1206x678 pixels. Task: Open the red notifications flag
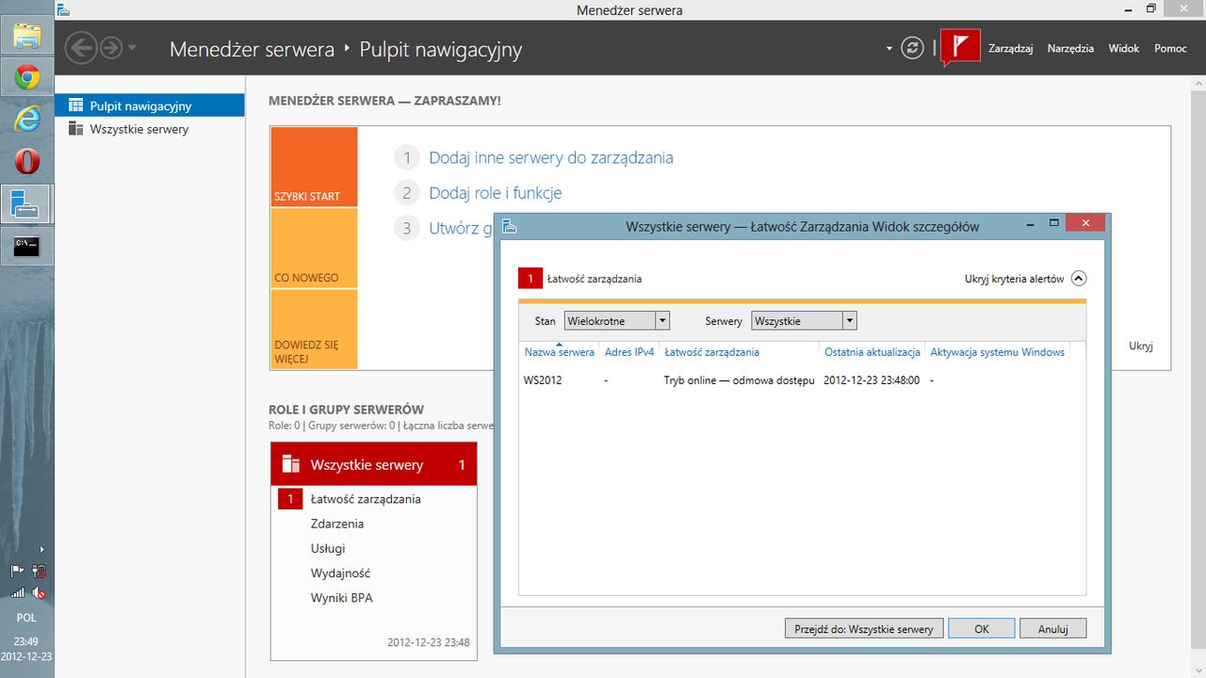pyautogui.click(x=961, y=47)
